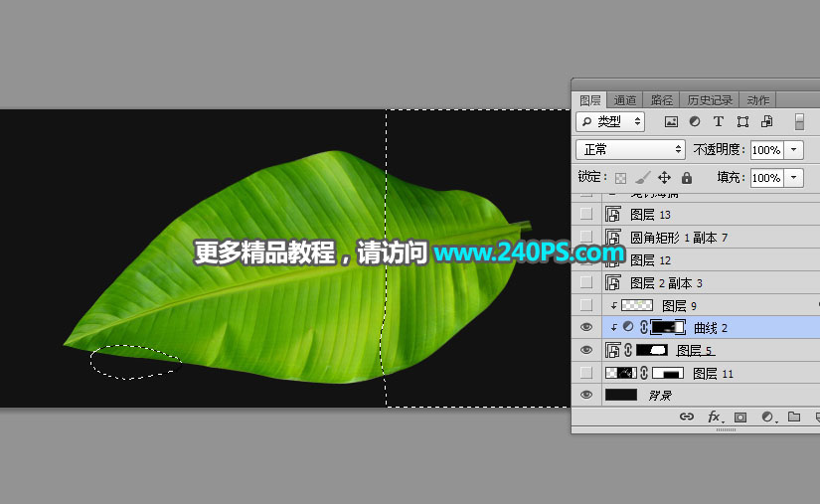Viewport: 820px width, 504px height.
Task: Click add layer style fx icon
Action: click(714, 418)
